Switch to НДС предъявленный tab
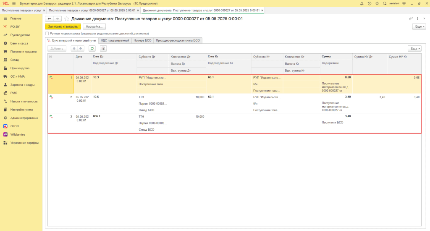Image resolution: width=430 pixels, height=231 pixels. tap(115, 40)
